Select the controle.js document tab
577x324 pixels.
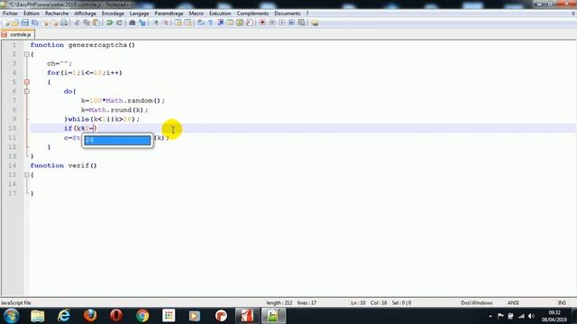[x=18, y=34]
